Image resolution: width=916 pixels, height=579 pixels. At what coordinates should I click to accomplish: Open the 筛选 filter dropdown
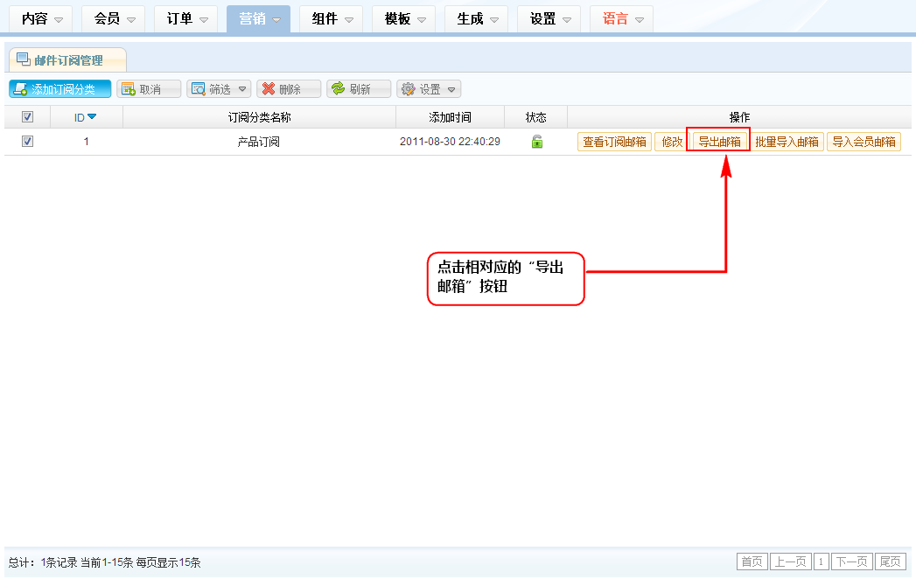(x=219, y=89)
